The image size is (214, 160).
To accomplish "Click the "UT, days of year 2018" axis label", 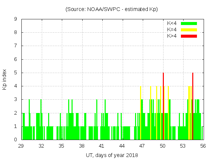I will pyautogui.click(x=112, y=155).
